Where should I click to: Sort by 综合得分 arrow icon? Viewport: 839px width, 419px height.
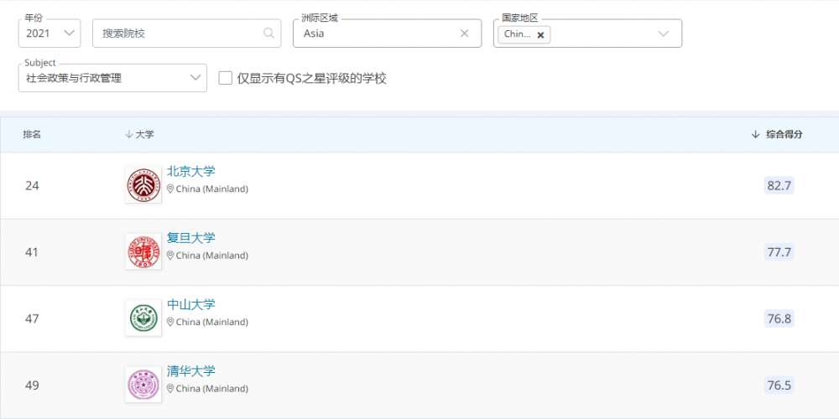(755, 134)
